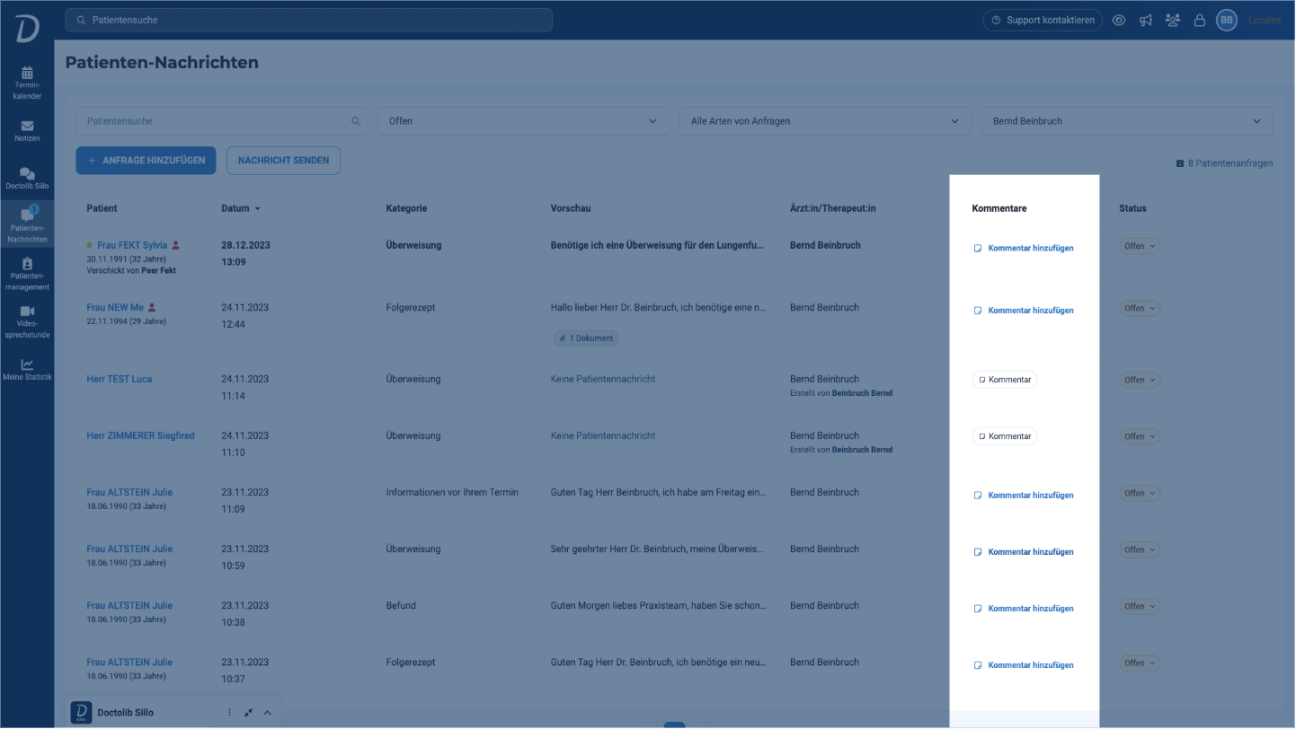Open Meine Statistik sidebar item
The width and height of the screenshot is (1296, 729).
(27, 370)
